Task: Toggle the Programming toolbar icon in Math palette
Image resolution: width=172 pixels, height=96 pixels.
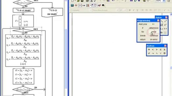Action: tap(95, 5)
